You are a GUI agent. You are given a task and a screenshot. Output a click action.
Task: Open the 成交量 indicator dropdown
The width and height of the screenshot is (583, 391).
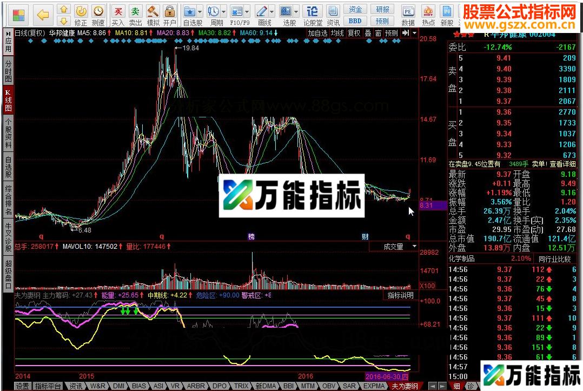(413, 246)
